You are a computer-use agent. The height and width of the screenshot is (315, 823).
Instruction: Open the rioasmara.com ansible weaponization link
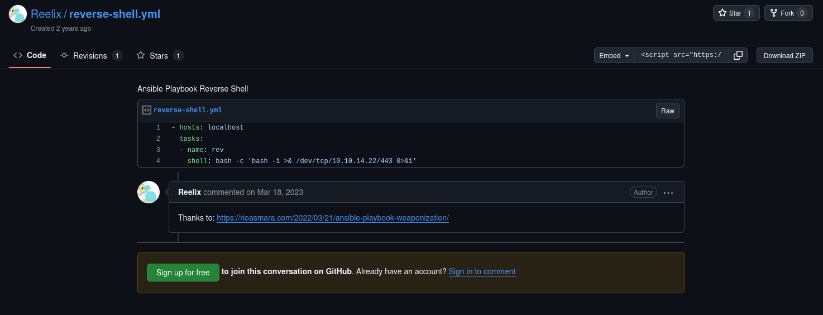(x=333, y=218)
